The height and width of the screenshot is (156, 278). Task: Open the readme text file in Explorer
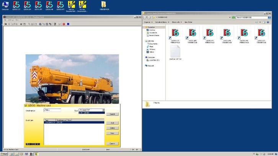pos(175,52)
